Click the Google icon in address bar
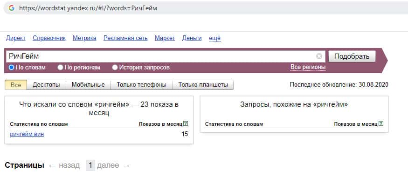Screen dimensions: 408x191 click(x=12, y=8)
